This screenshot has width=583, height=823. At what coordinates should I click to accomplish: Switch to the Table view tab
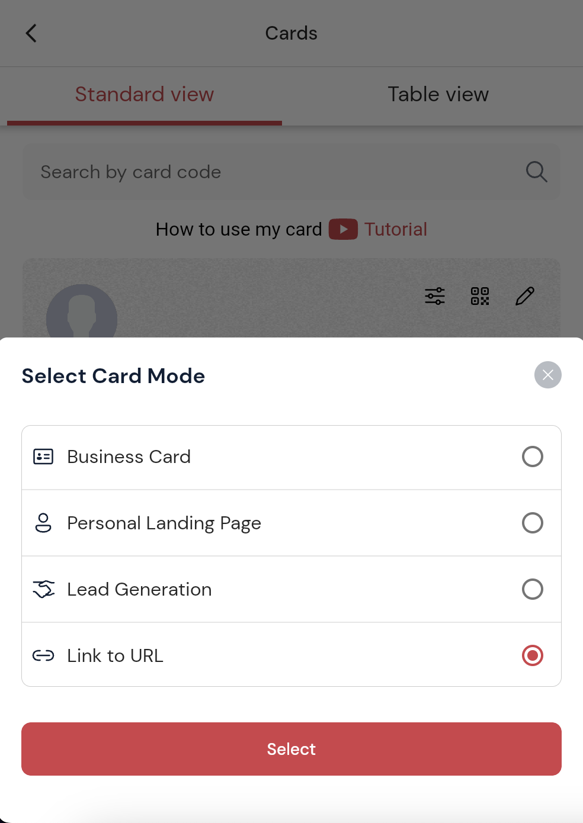[438, 95]
